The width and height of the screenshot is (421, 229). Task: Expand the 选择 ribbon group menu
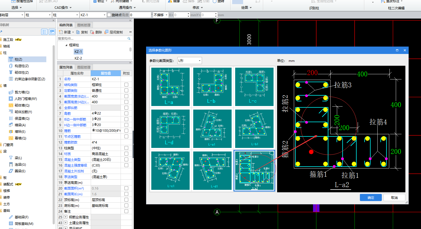tap(17, 8)
